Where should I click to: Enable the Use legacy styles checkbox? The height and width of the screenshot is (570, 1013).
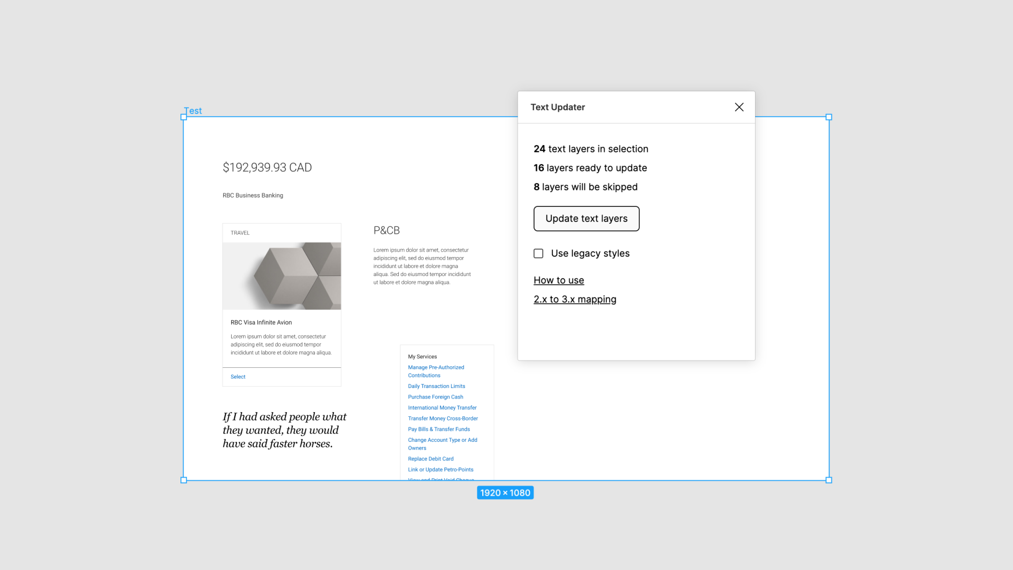538,253
